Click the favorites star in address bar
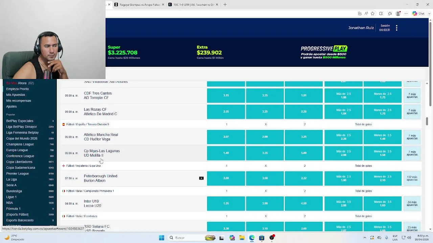The image size is (433, 243). [x=372, y=13]
